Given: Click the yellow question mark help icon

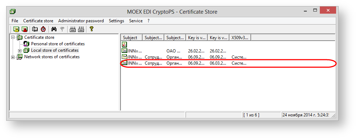Looking at the screenshot, I should (91, 29).
